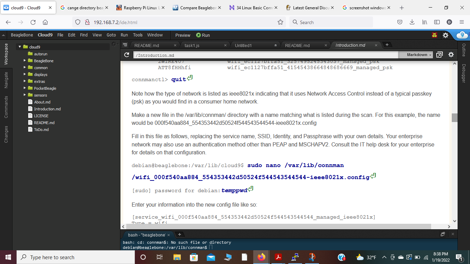Click the Firefox reload page icon
This screenshot has height=264, width=470.
click(33, 22)
